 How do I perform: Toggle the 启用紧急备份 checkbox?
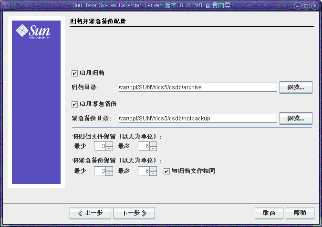point(74,104)
